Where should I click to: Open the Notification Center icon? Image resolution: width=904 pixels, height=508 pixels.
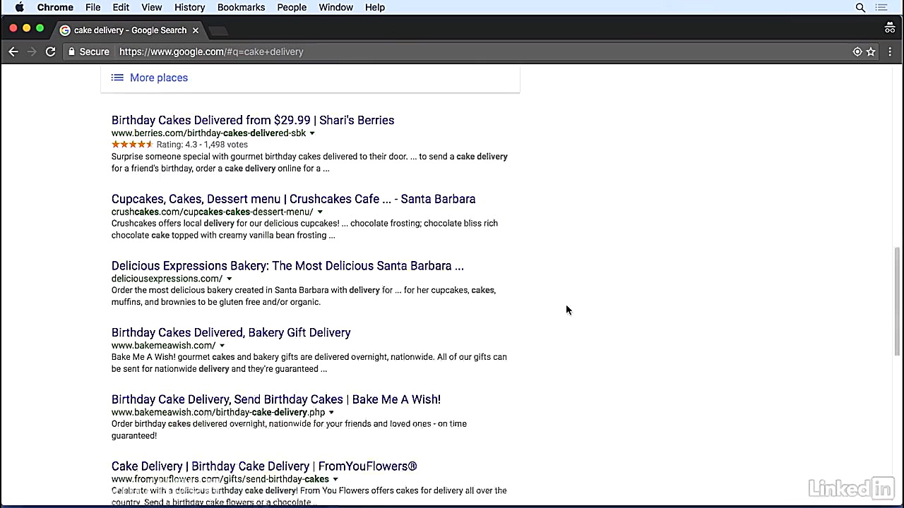(881, 7)
